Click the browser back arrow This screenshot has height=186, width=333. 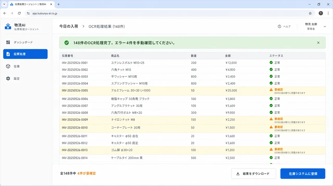5,13
